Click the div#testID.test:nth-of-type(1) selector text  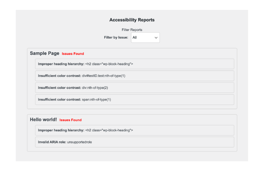(x=104, y=76)
